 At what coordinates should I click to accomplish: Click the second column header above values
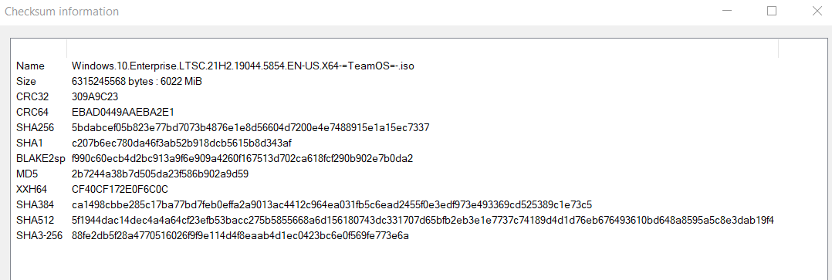pyautogui.click(x=422, y=48)
